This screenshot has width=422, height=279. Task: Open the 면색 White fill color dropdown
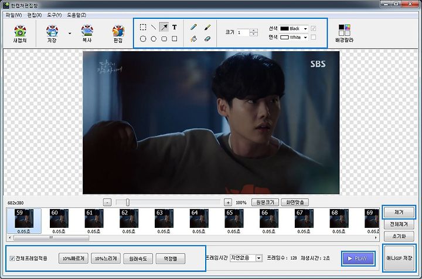click(x=294, y=37)
